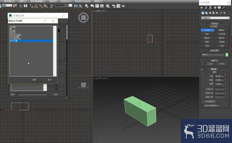Viewport: 232px width, 143px height.
Task: Open the schematic view icon
Action: 102,6
